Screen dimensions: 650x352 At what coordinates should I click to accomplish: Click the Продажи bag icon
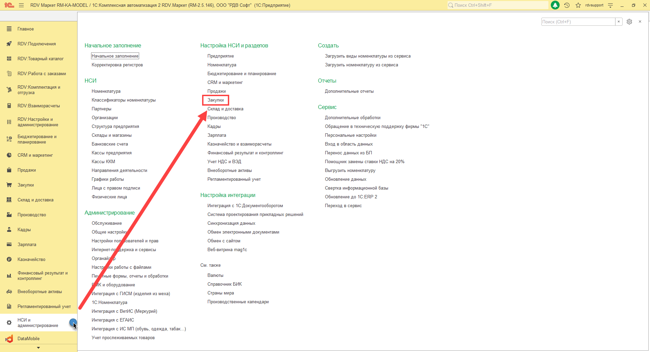(x=9, y=170)
